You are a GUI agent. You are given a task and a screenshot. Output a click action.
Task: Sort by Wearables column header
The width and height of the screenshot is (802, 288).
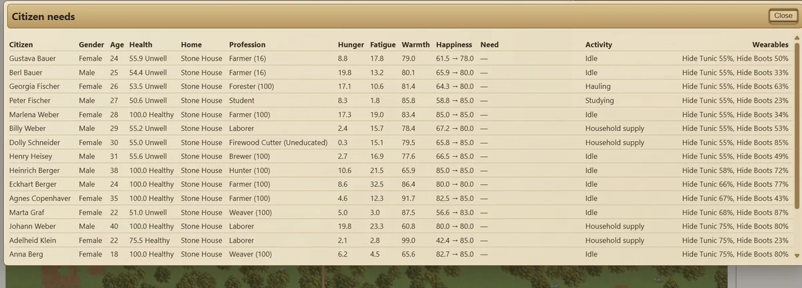(x=771, y=45)
